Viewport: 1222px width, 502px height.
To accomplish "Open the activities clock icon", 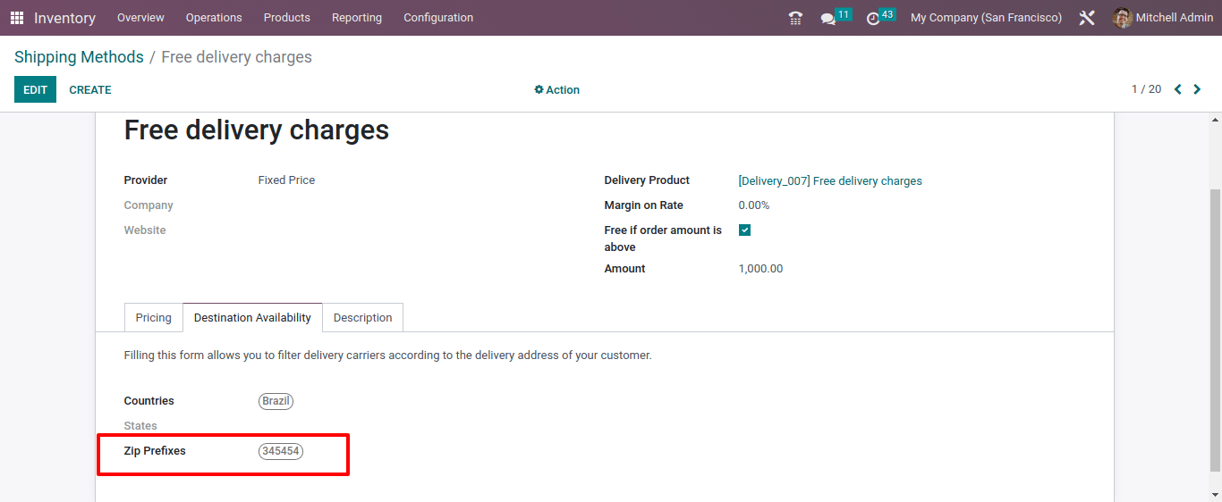I will (x=873, y=19).
